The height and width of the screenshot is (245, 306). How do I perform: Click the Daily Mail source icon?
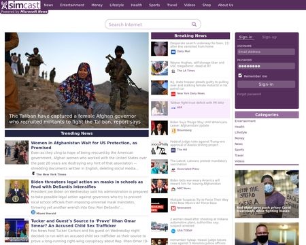(x=173, y=52)
